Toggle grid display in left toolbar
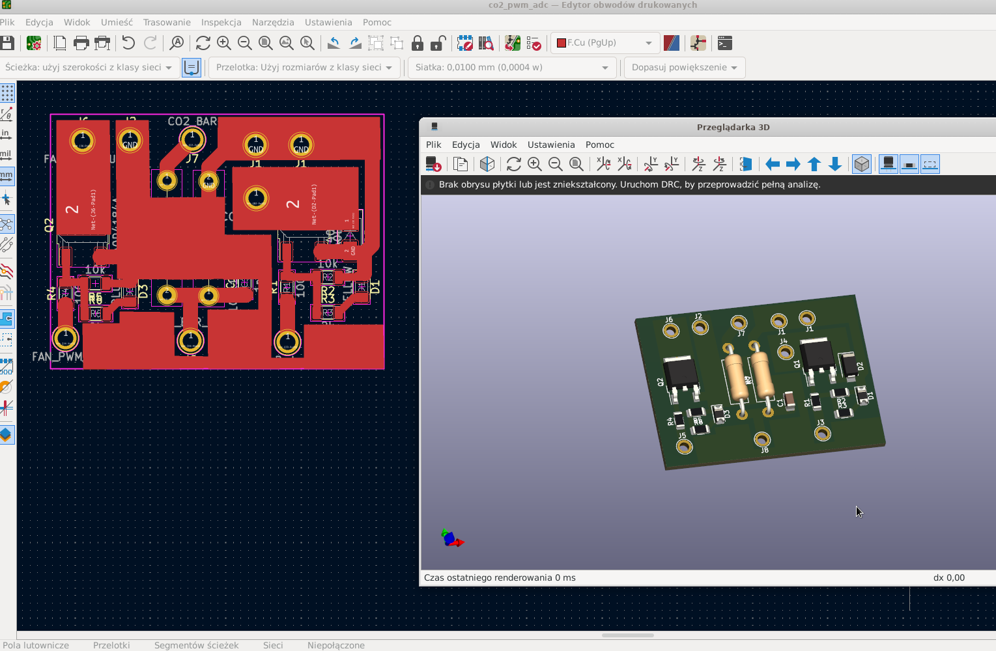 point(7,92)
